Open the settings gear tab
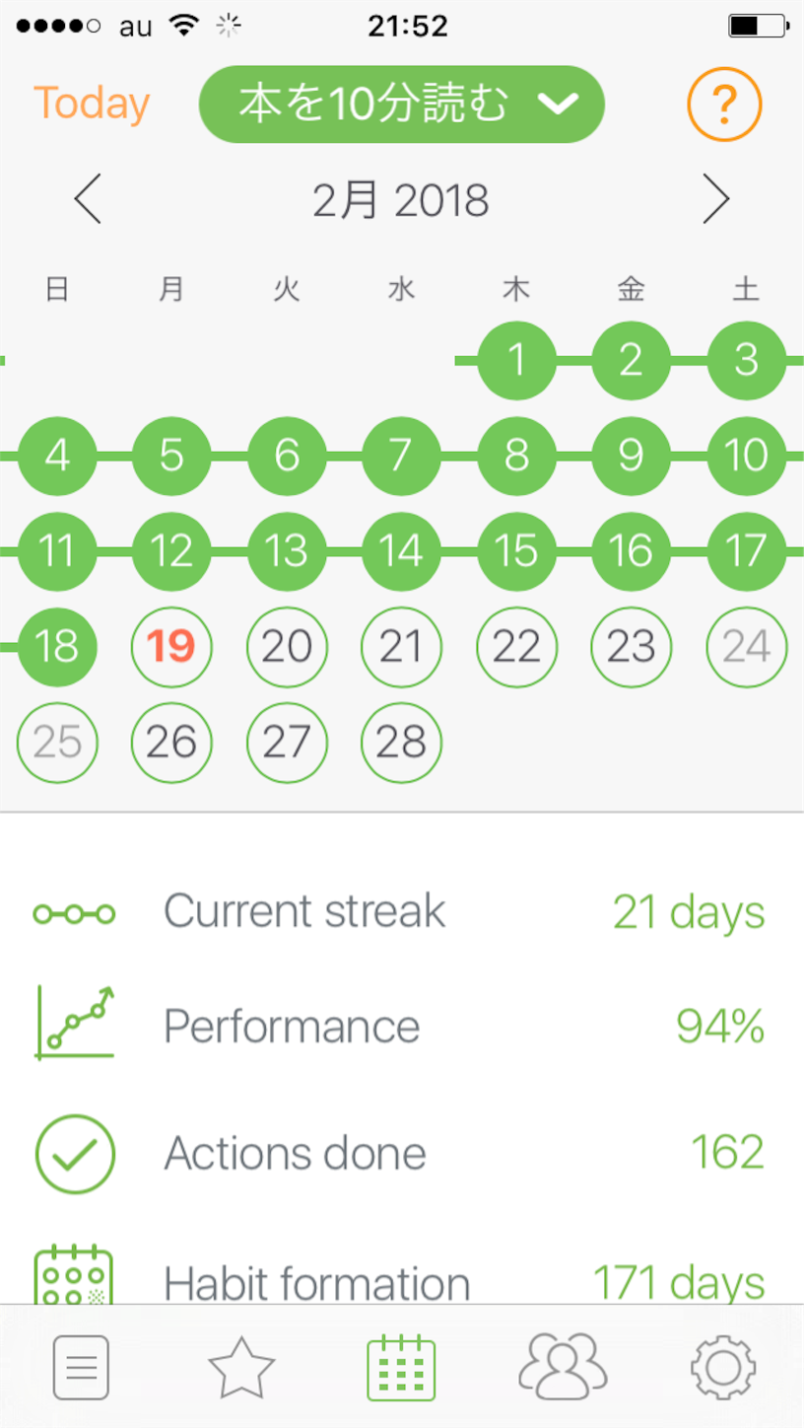The height and width of the screenshot is (1428, 804). coord(723,1368)
